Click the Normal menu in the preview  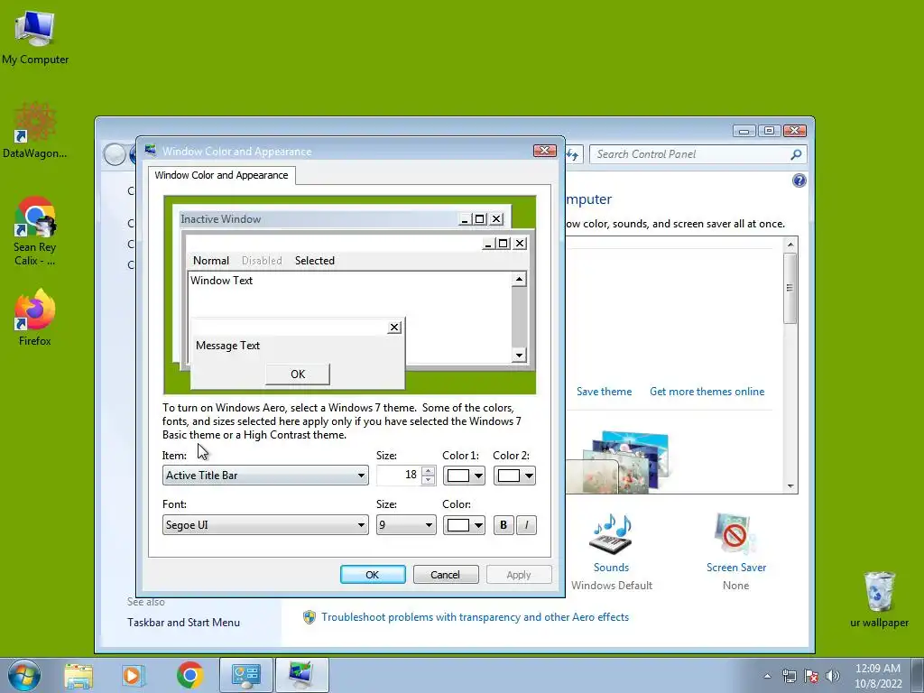[x=211, y=261]
